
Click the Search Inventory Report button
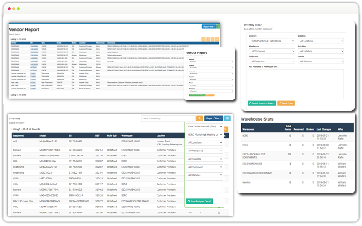coord(262,103)
